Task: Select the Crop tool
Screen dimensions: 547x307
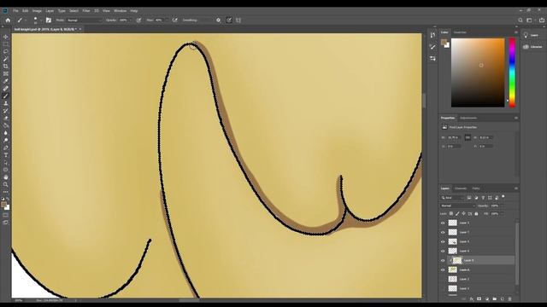Action: 6,67
